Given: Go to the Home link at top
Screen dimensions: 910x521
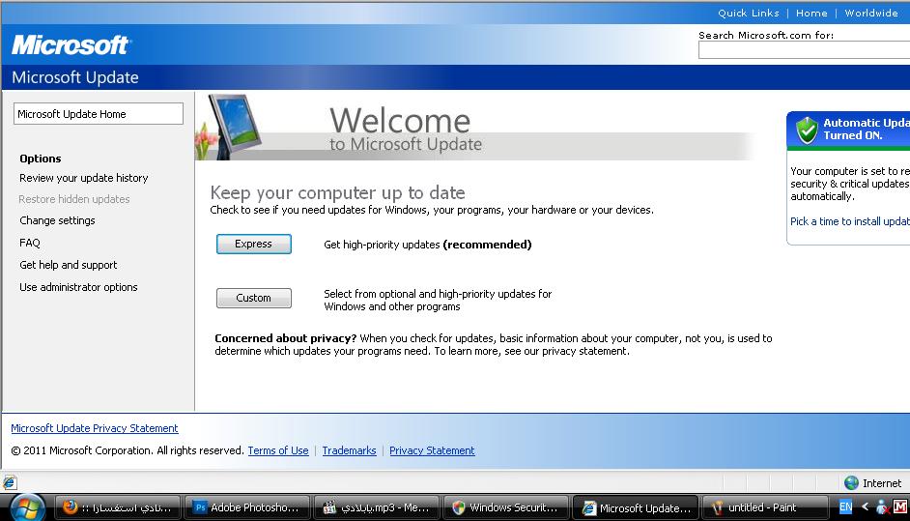Looking at the screenshot, I should click(x=811, y=13).
